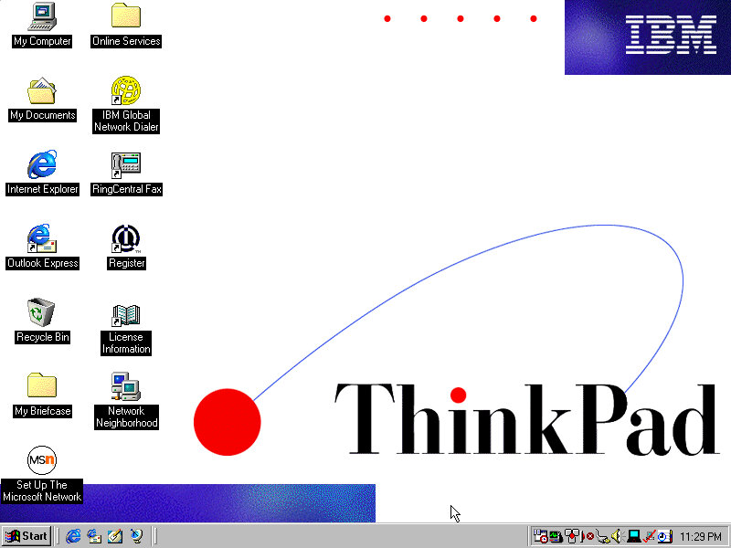This screenshot has height=548, width=731.
Task: Click the 11:29 PM taskbar clock
Action: click(x=702, y=536)
